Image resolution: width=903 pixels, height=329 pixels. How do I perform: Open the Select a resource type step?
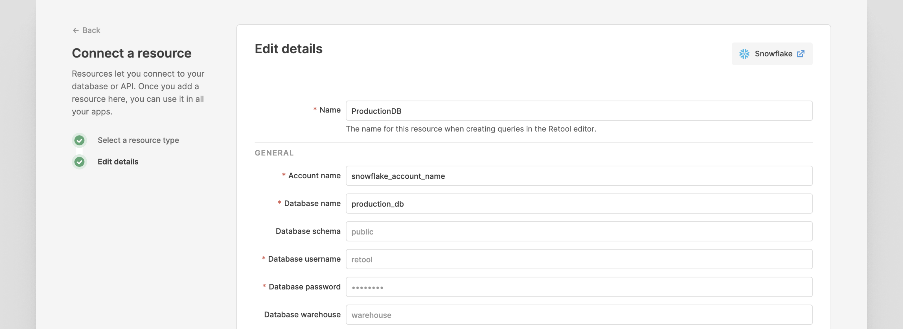coord(138,140)
